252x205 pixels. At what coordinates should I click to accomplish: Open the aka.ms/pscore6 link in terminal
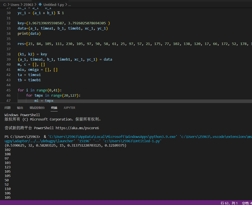tap(77, 128)
